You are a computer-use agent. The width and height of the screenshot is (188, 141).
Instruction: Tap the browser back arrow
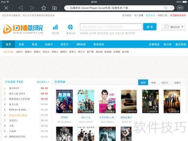pyautogui.click(x=21, y=8)
